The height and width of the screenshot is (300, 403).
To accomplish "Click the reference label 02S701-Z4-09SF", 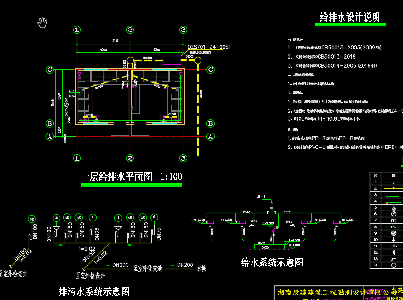I will (210, 47).
